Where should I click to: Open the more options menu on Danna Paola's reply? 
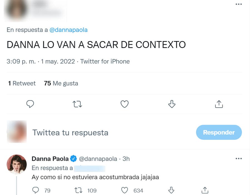click(239, 158)
